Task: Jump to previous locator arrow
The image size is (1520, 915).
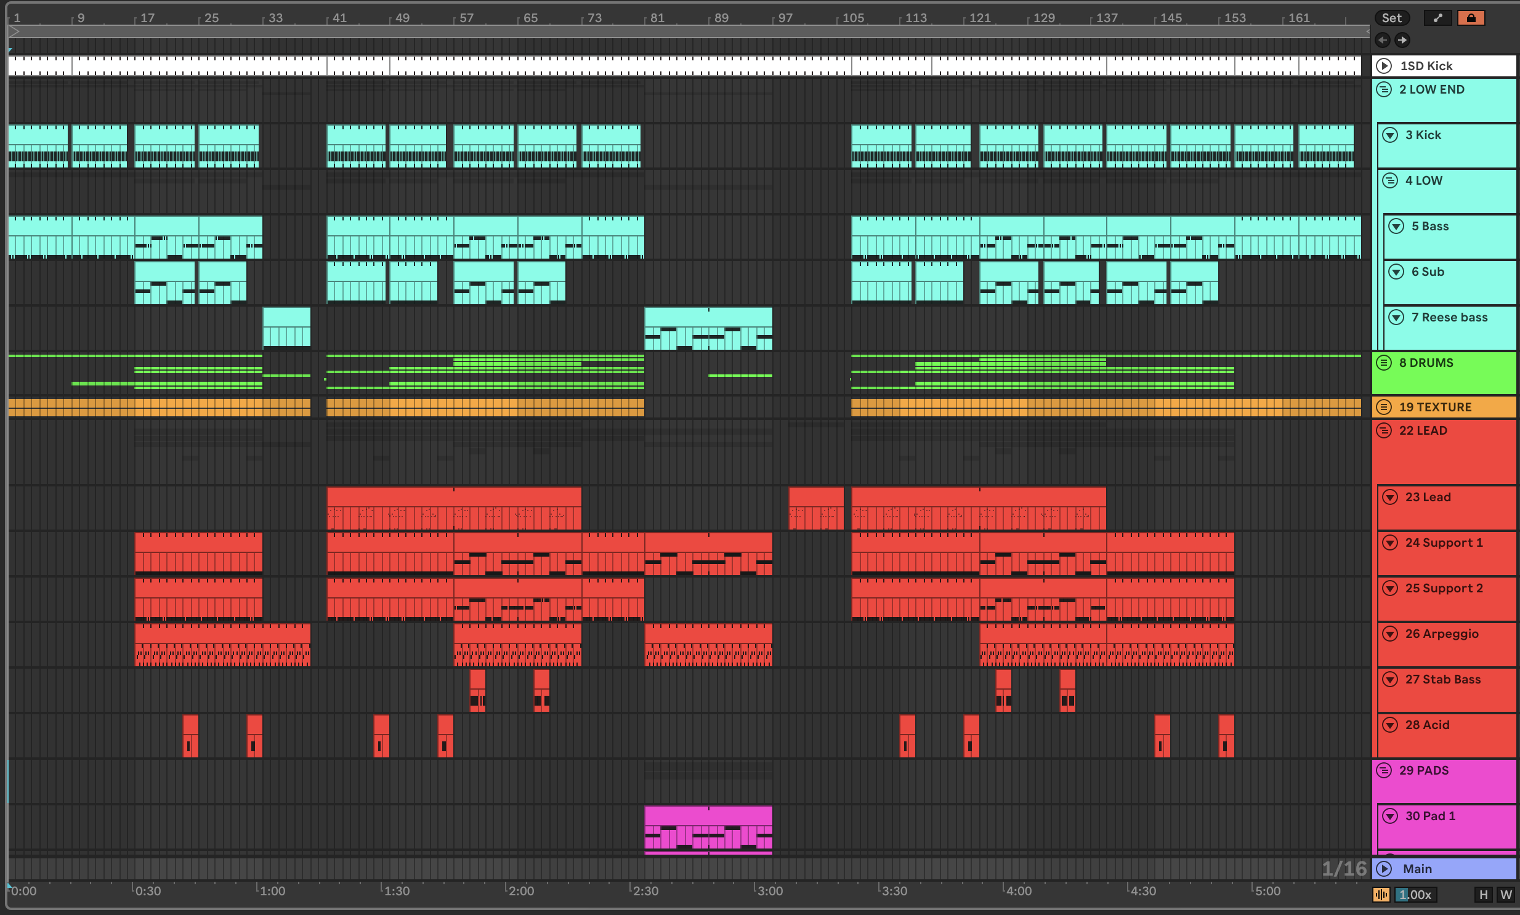Action: 1383,40
